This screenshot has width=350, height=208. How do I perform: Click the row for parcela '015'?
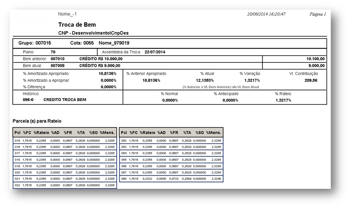(65, 141)
